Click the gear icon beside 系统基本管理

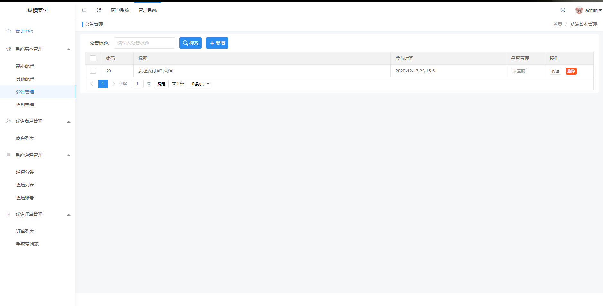click(x=9, y=49)
